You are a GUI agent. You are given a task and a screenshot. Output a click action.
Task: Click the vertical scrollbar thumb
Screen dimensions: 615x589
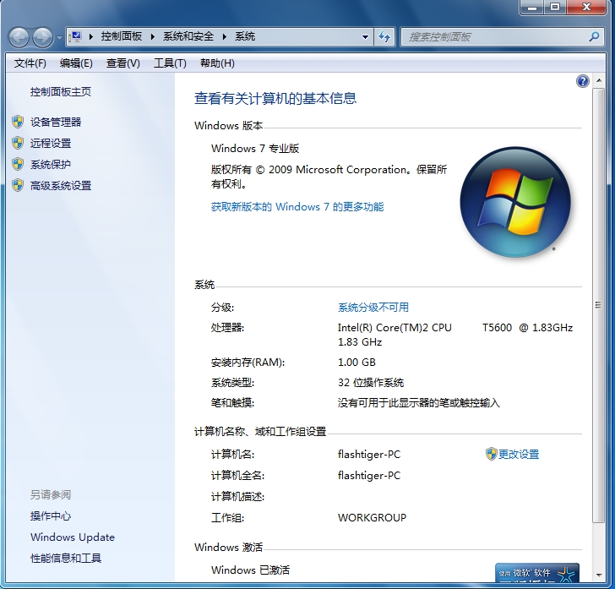pyautogui.click(x=598, y=305)
